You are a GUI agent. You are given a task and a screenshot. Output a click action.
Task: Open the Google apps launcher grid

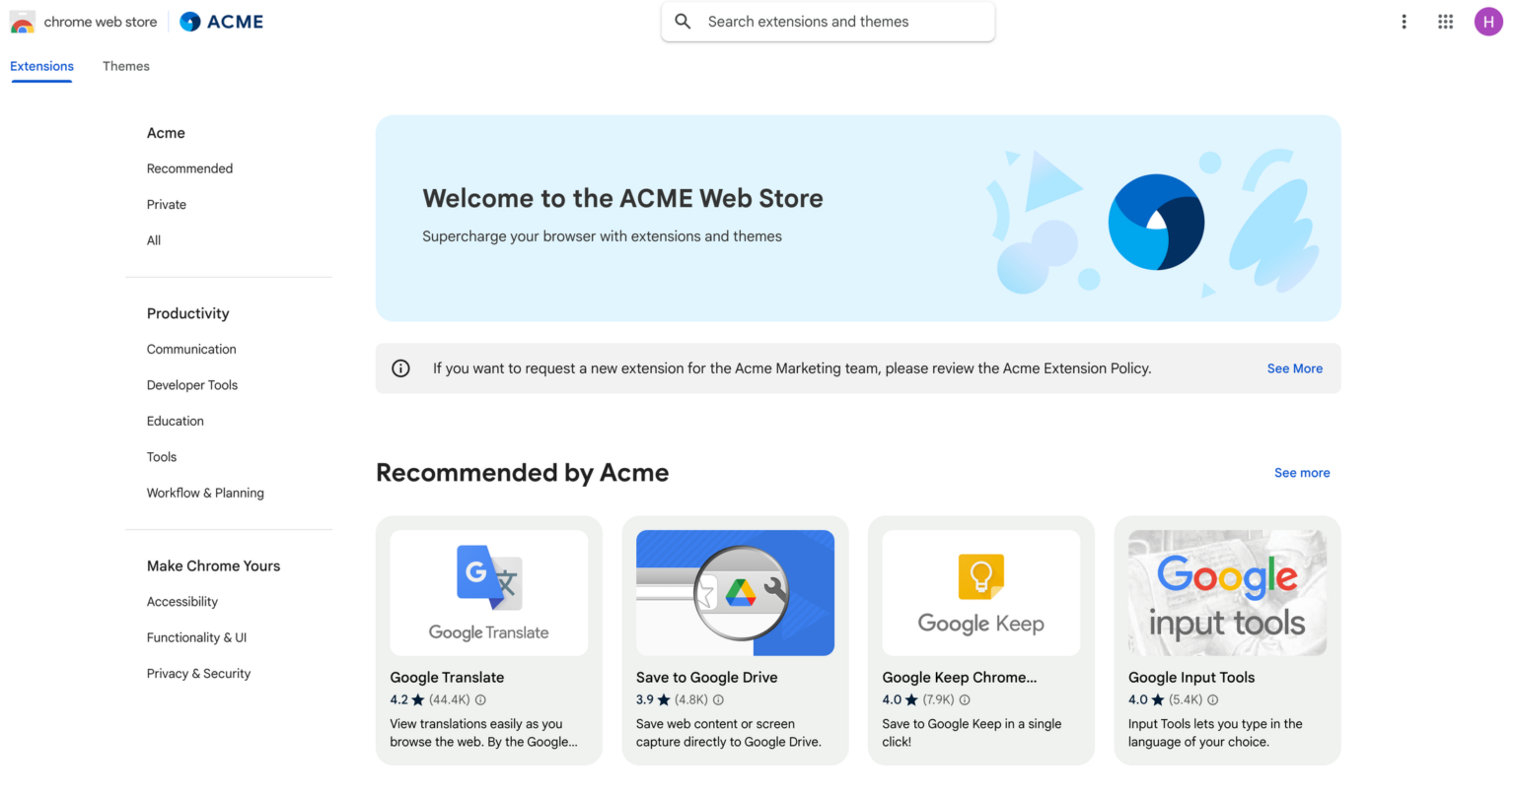[x=1445, y=21]
